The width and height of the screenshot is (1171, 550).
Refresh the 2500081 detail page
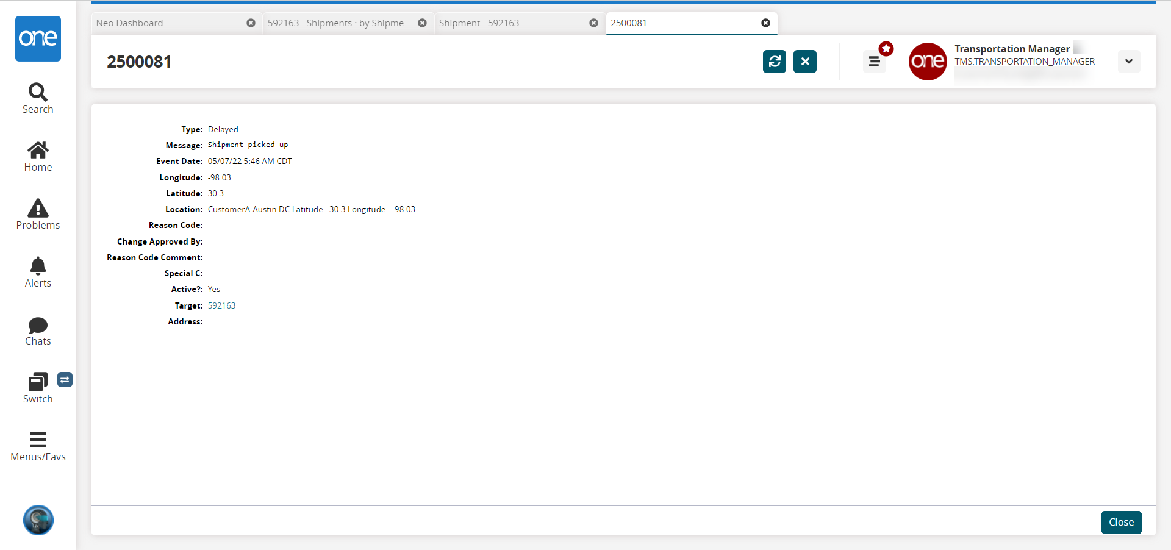[x=775, y=62]
